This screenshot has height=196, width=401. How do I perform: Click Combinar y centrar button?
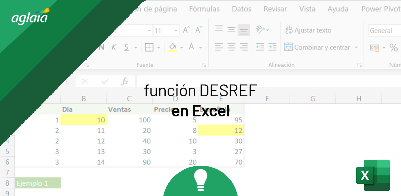[x=317, y=47]
